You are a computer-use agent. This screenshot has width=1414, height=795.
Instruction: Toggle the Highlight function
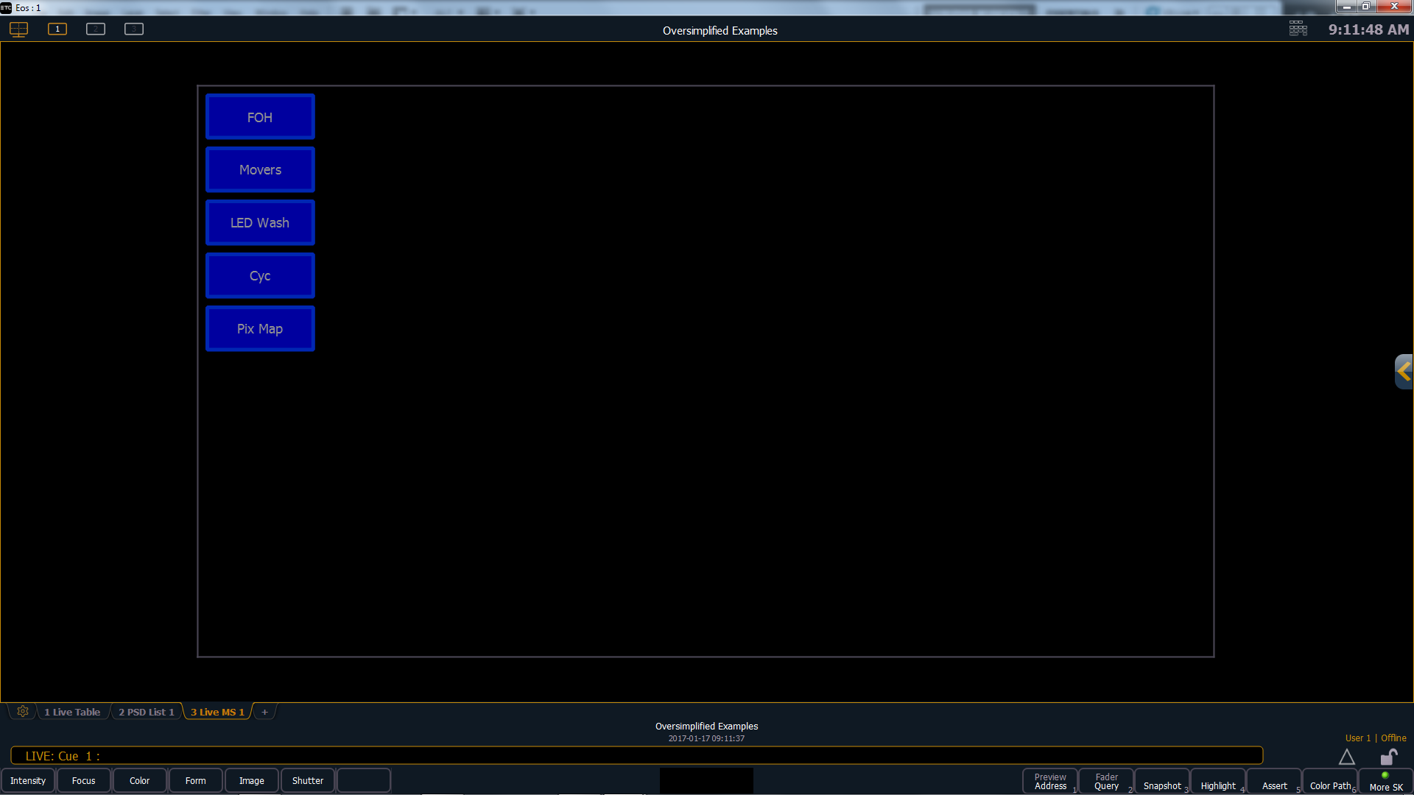pos(1217,782)
